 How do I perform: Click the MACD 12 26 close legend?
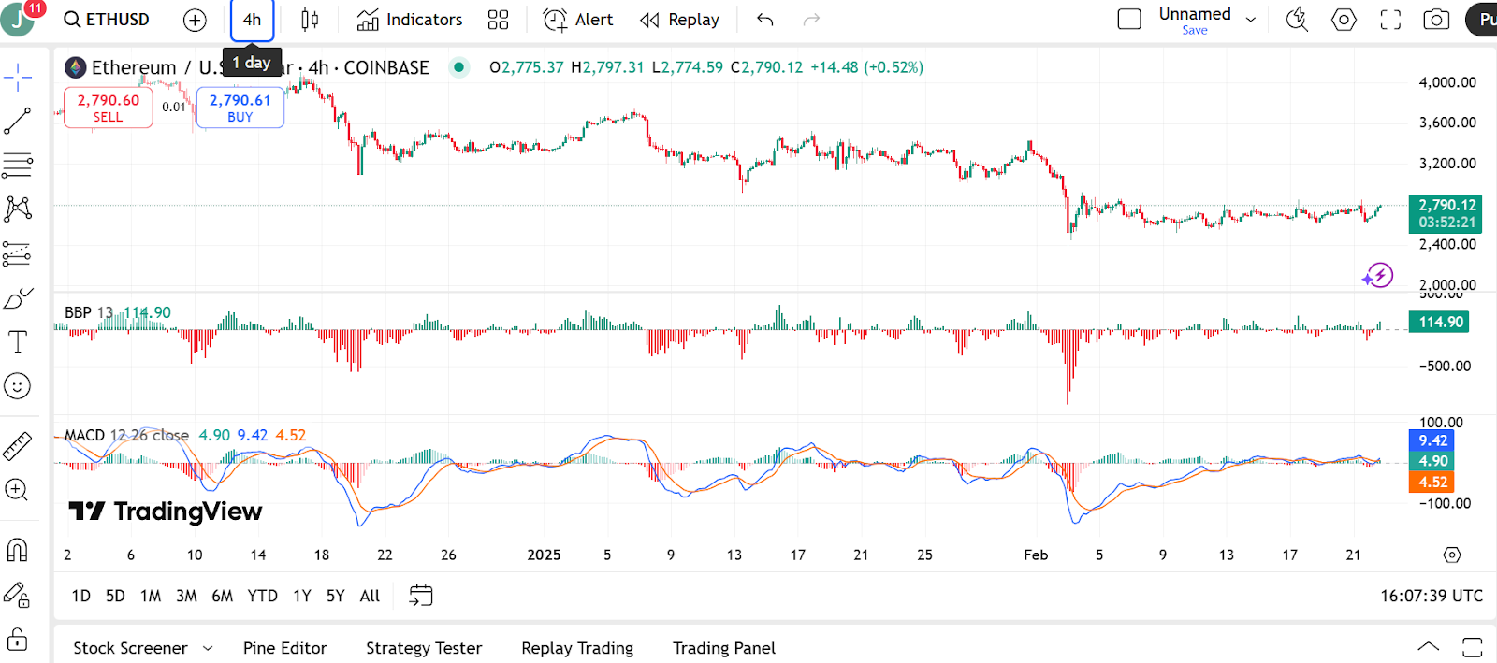tap(126, 435)
